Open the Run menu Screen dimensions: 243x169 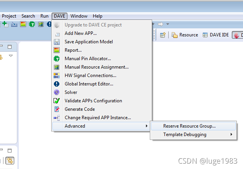[44, 16]
